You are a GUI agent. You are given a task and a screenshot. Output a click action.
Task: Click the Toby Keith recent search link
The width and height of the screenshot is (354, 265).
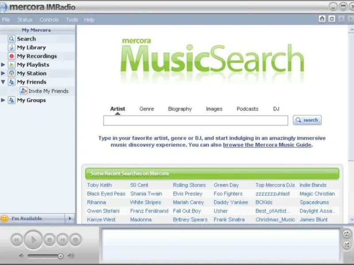click(99, 185)
